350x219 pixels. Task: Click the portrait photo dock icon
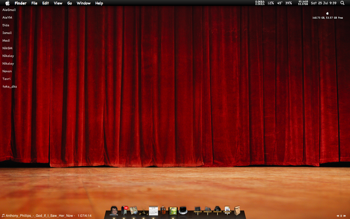coord(114,211)
